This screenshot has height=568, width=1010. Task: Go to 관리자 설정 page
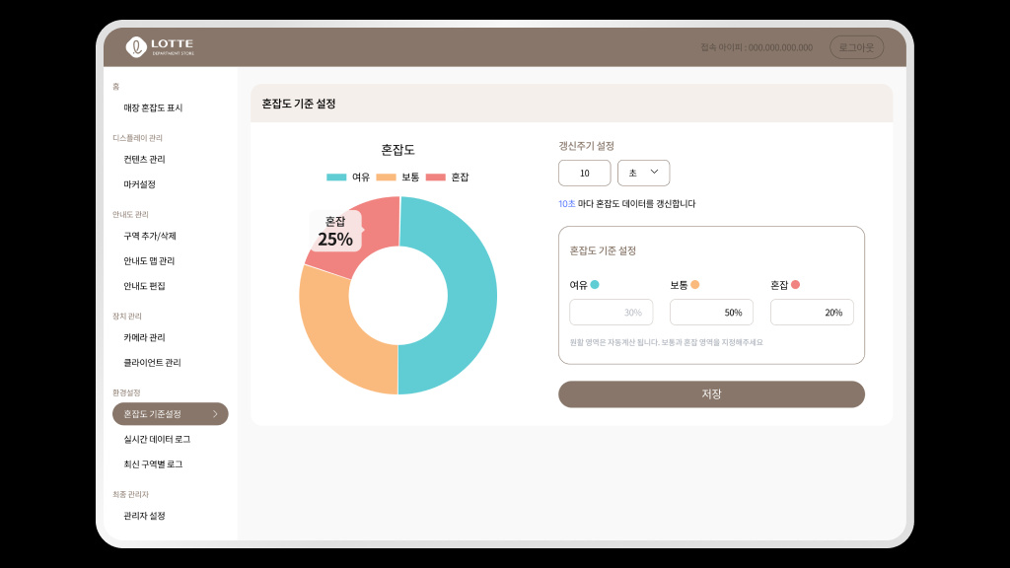(144, 516)
